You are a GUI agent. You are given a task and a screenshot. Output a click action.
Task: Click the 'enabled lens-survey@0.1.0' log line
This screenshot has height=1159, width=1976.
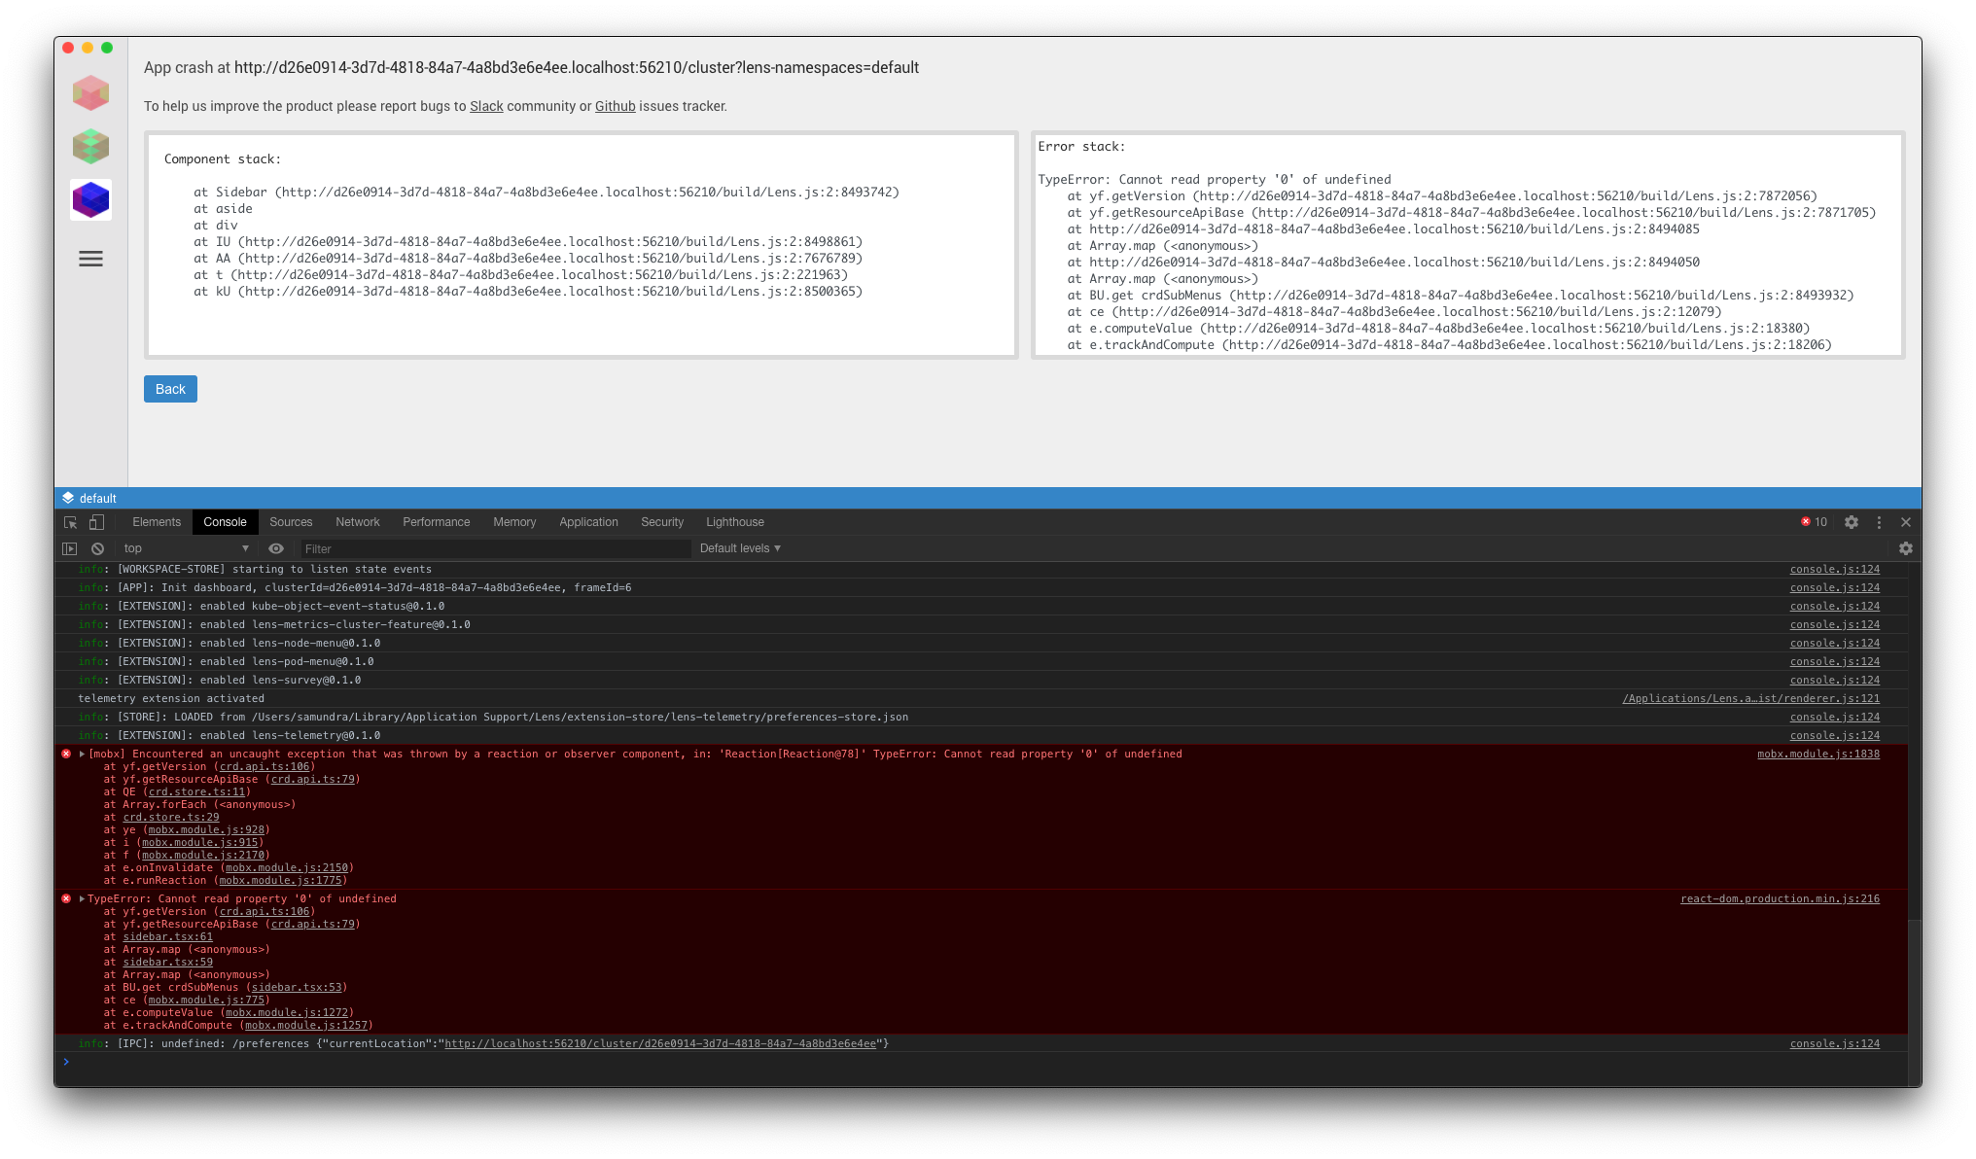[x=220, y=680]
